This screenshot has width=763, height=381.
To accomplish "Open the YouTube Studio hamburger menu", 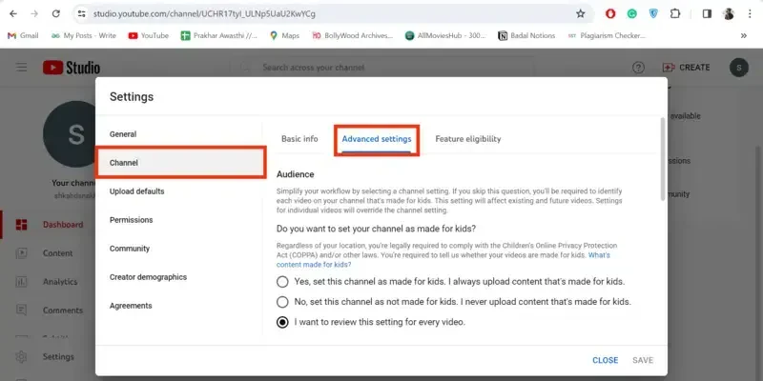I will 21,68.
